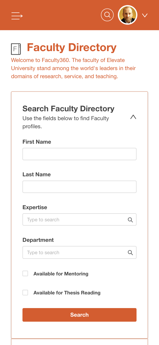The height and width of the screenshot is (345, 159).
Task: Click the Faculty Directory book icon
Action: pos(16,49)
